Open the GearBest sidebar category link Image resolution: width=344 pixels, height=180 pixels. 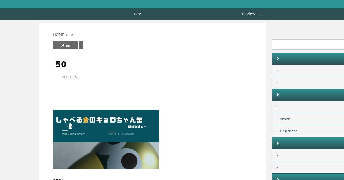tap(288, 131)
